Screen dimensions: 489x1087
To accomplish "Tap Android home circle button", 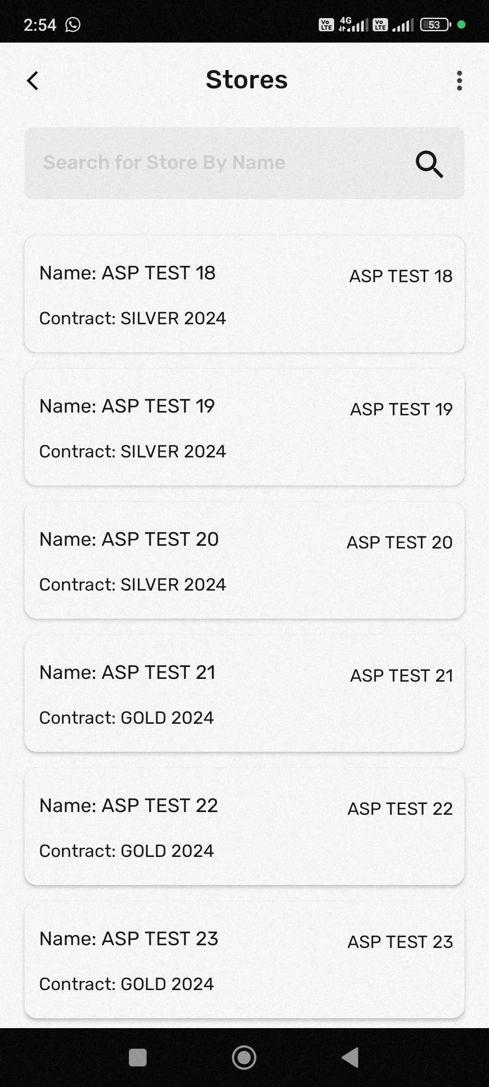I will point(244,1058).
